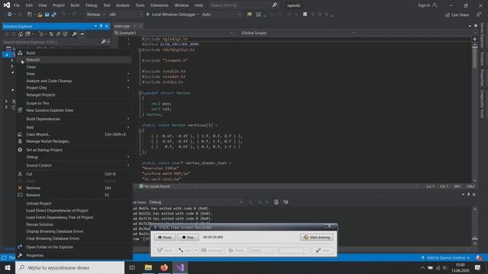Collapse the vertices array code block
Viewport: 488px width, 274px height.
point(140,130)
